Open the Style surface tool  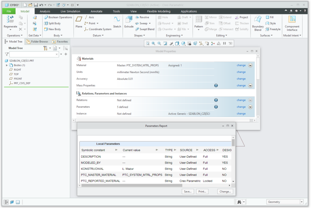coord(271,23)
